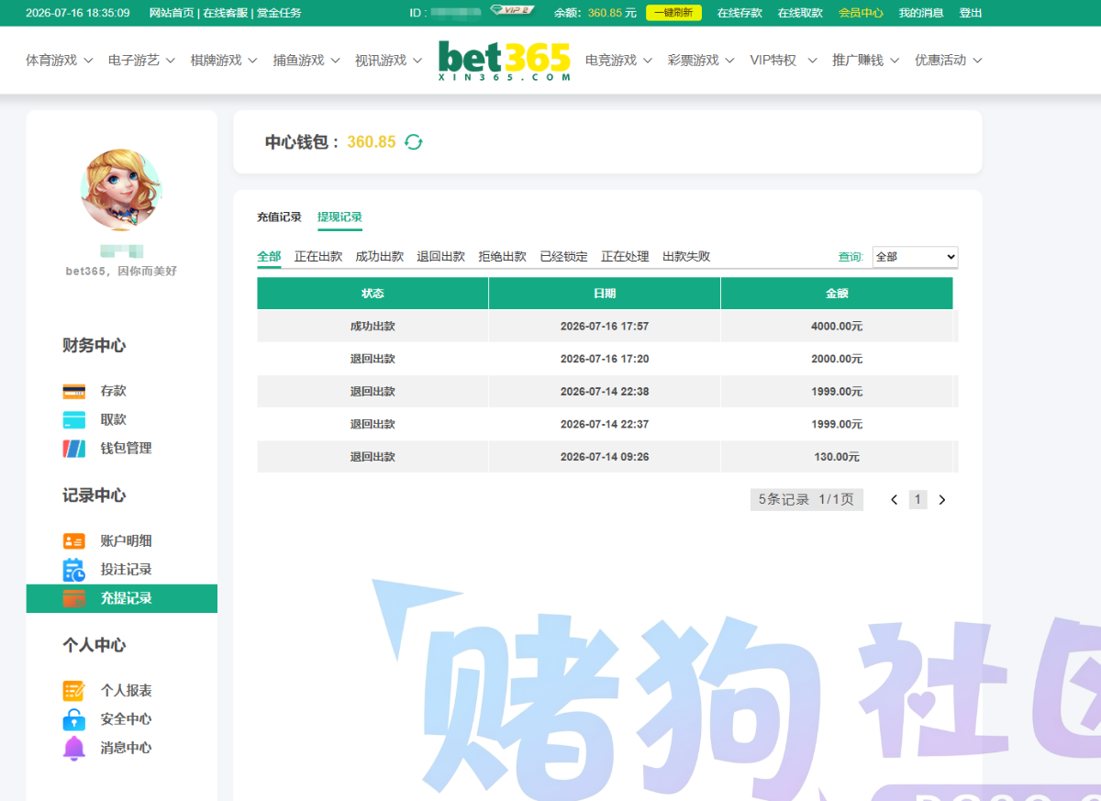The image size is (1101, 801).
Task: Open 会员中心 link
Action: click(x=861, y=13)
